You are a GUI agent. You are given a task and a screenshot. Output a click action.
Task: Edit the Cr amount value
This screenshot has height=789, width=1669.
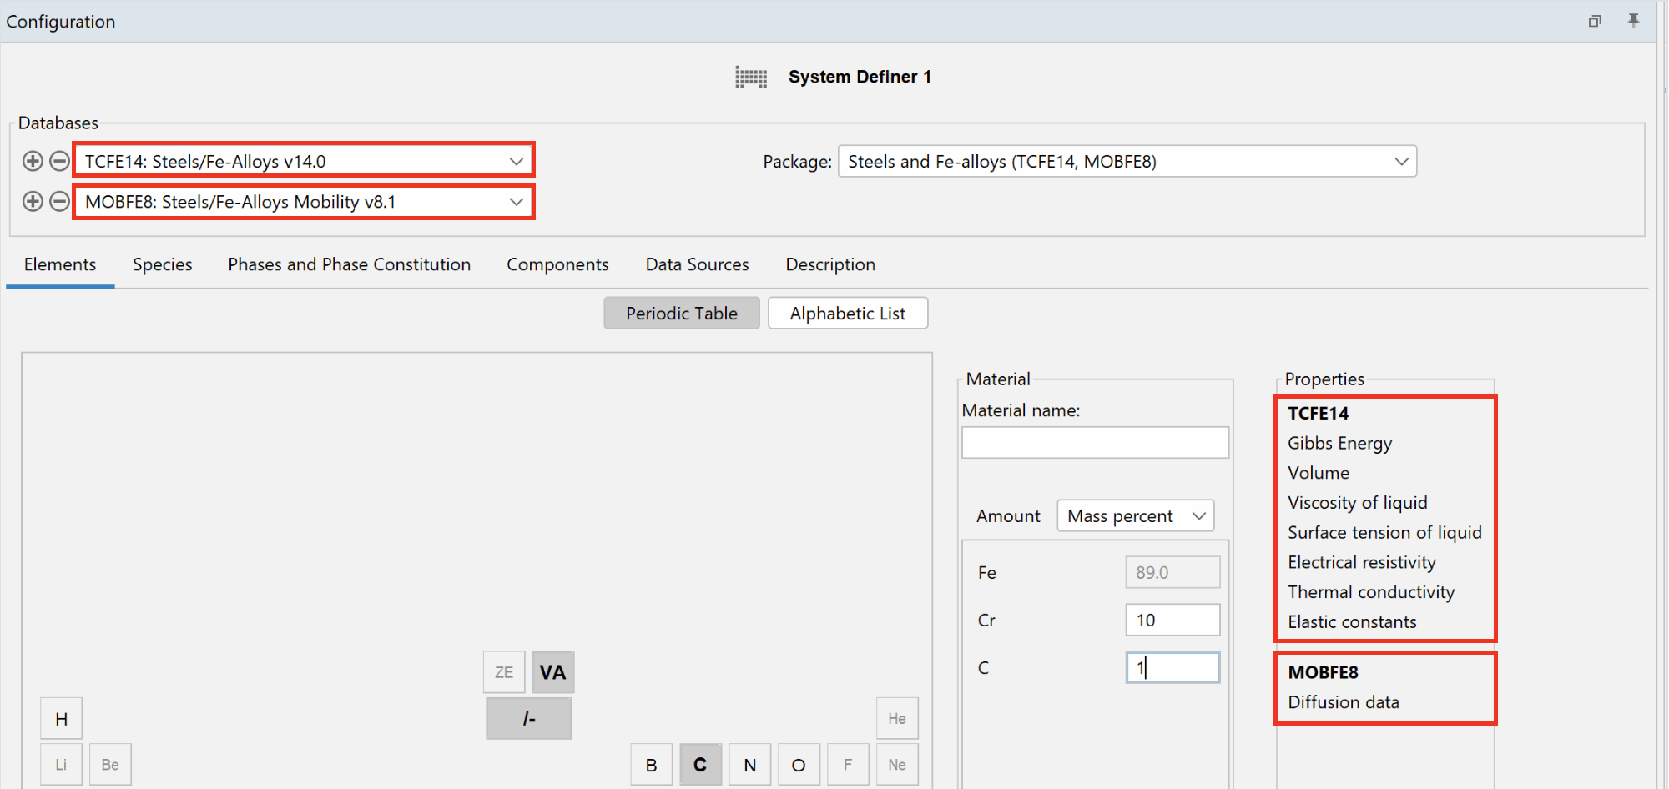tap(1172, 620)
